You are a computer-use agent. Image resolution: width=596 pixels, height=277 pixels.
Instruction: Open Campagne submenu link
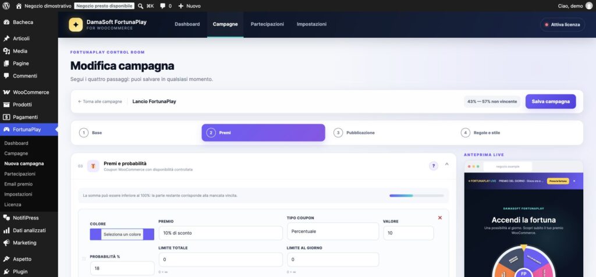(16, 154)
